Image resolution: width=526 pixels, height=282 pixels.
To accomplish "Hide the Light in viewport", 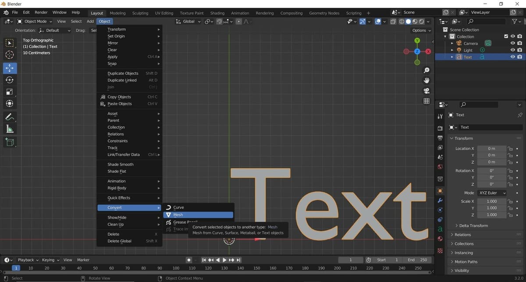I will pyautogui.click(x=512, y=50).
